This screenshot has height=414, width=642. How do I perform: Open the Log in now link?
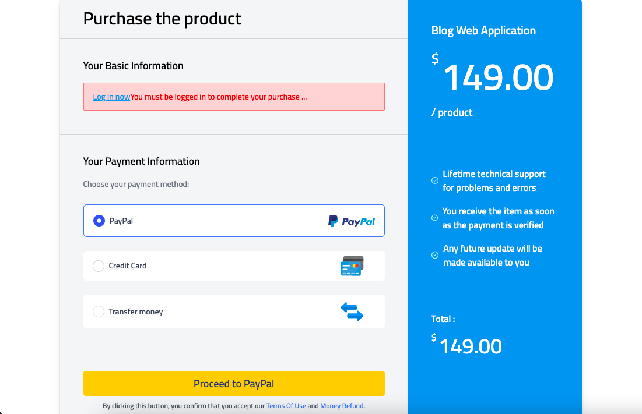[111, 97]
